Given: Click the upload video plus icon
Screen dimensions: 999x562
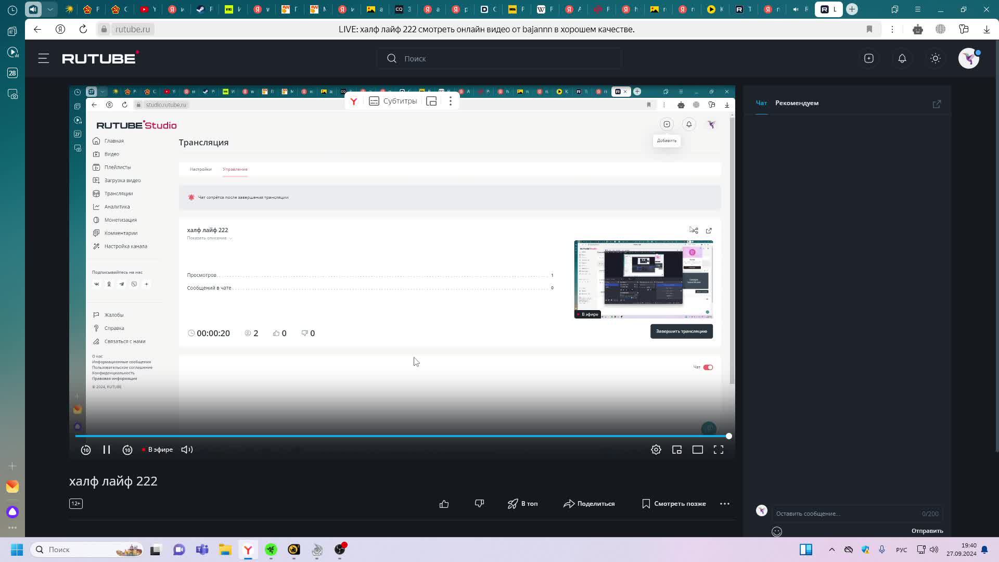Looking at the screenshot, I should click(869, 58).
